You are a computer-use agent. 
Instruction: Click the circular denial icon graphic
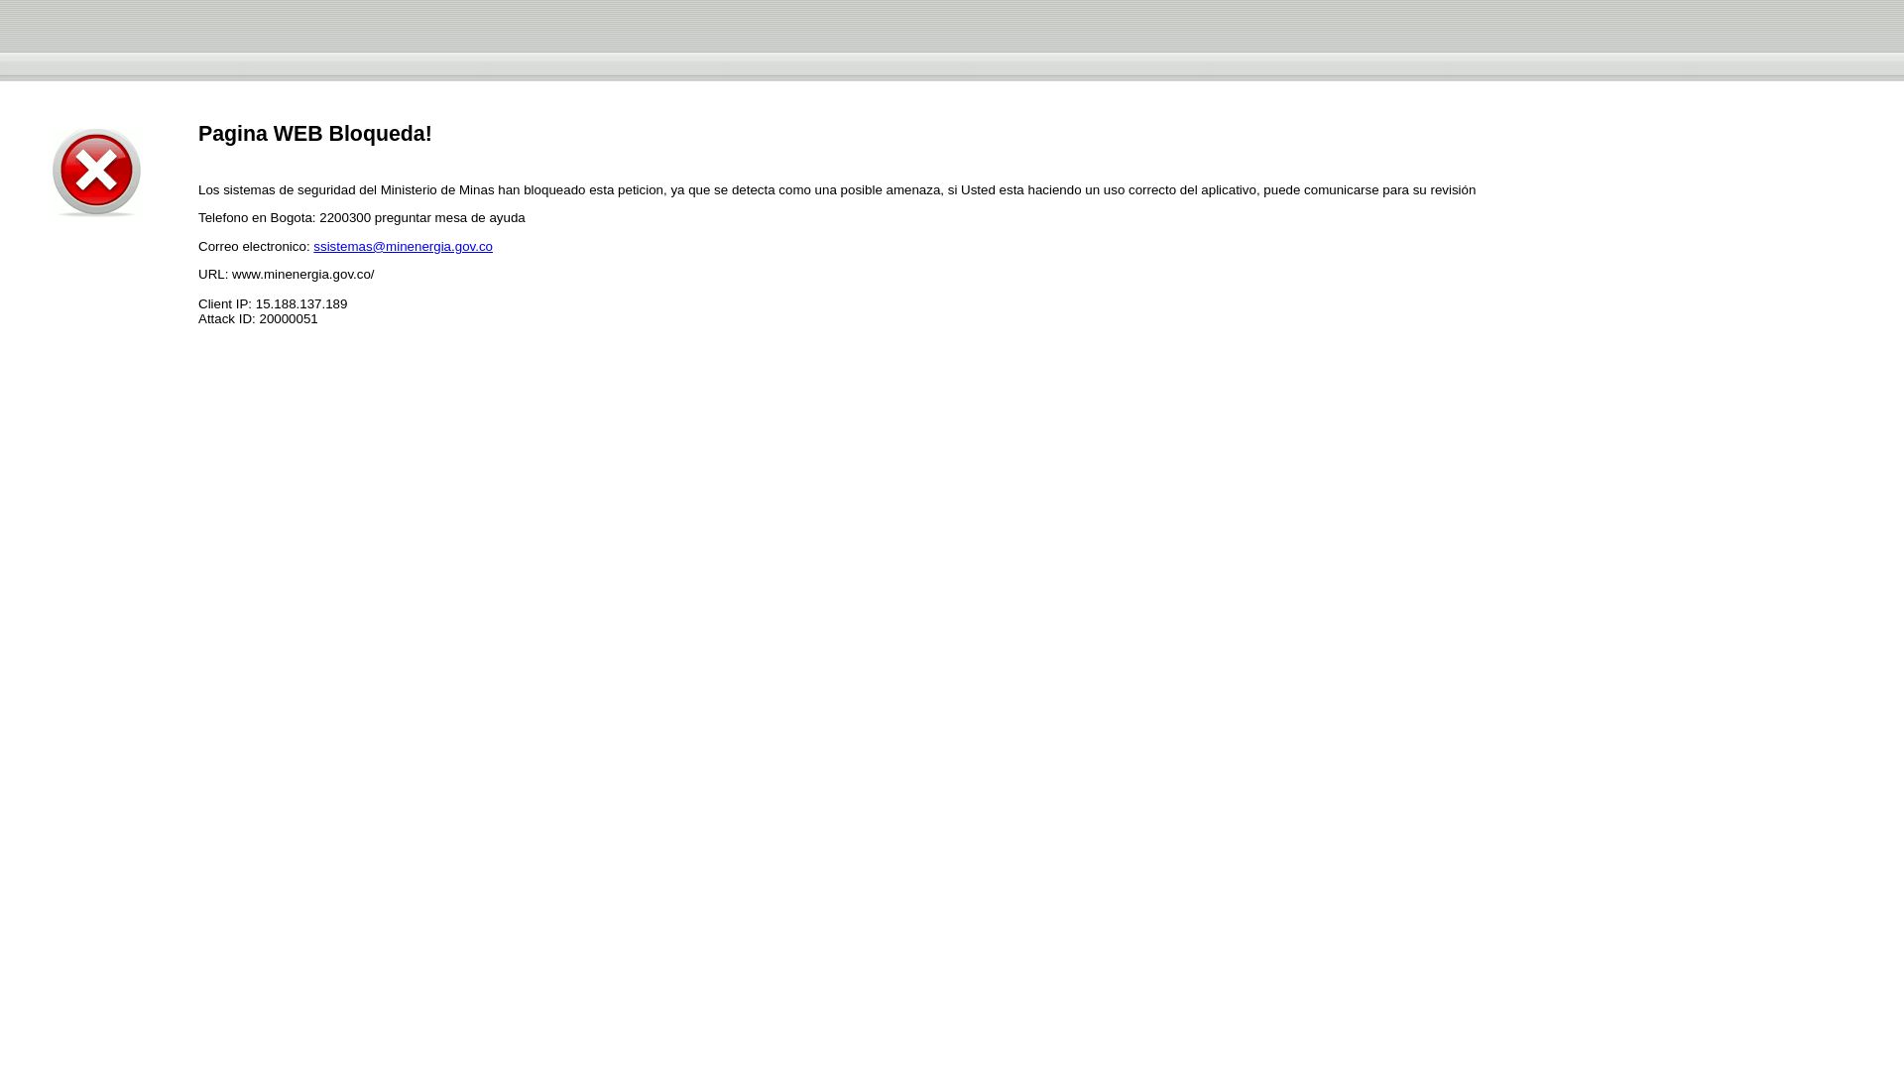pyautogui.click(x=95, y=173)
